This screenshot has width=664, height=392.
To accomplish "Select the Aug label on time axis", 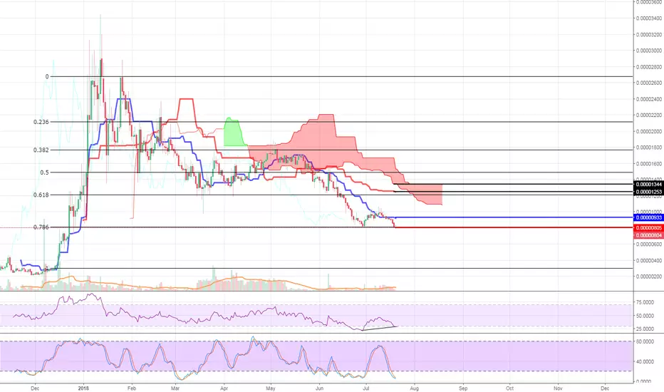I will (414, 388).
